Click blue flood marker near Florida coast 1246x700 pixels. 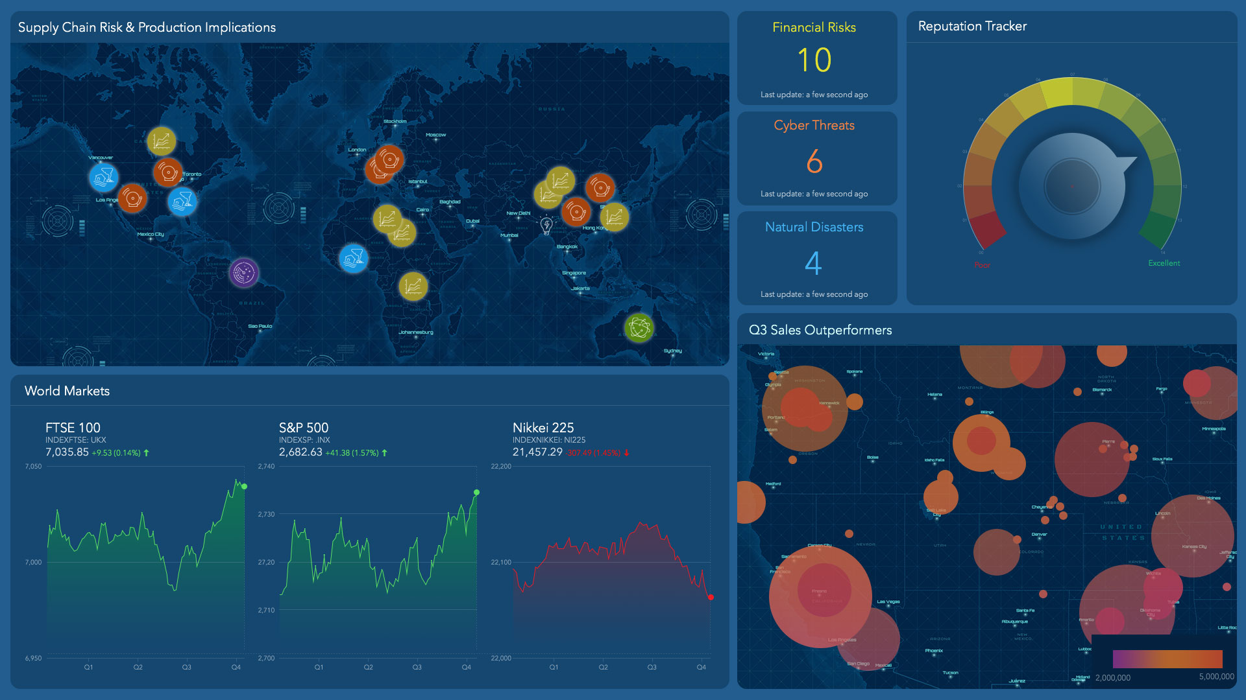tap(182, 202)
